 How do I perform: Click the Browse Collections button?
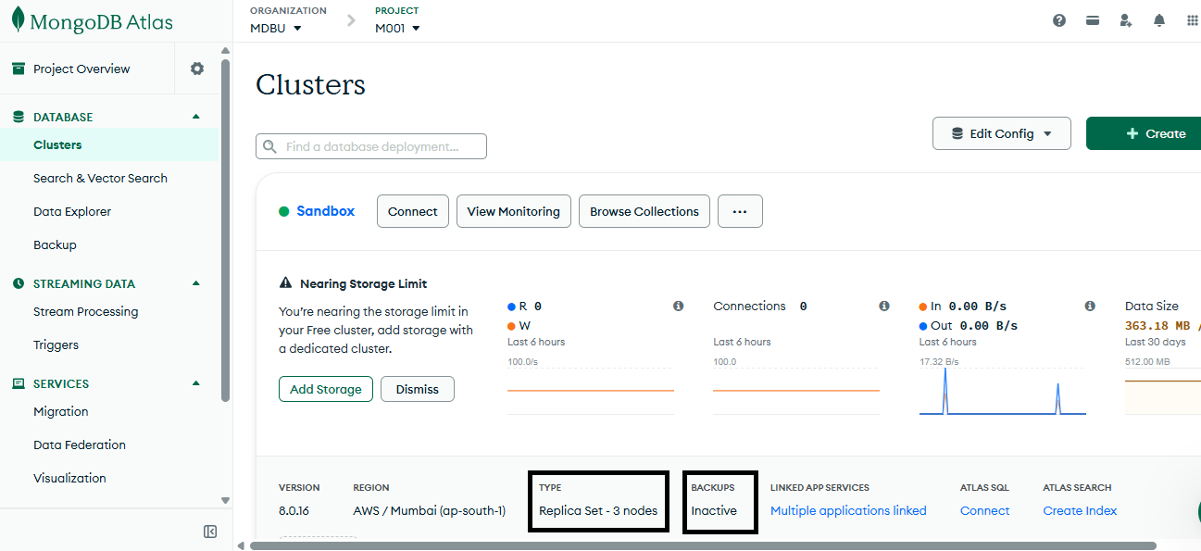(644, 211)
